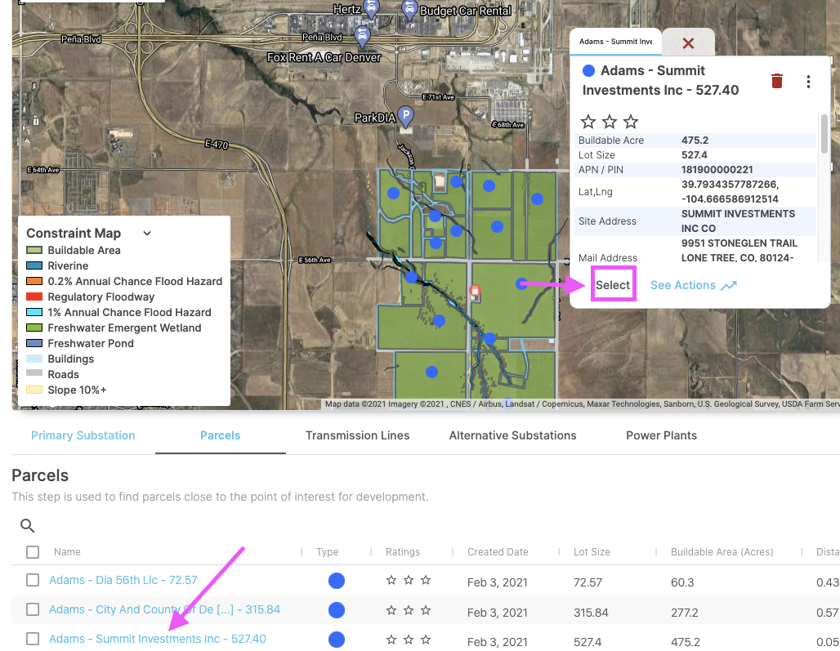840x651 pixels.
Task: Click the Select button in the popup
Action: (614, 284)
